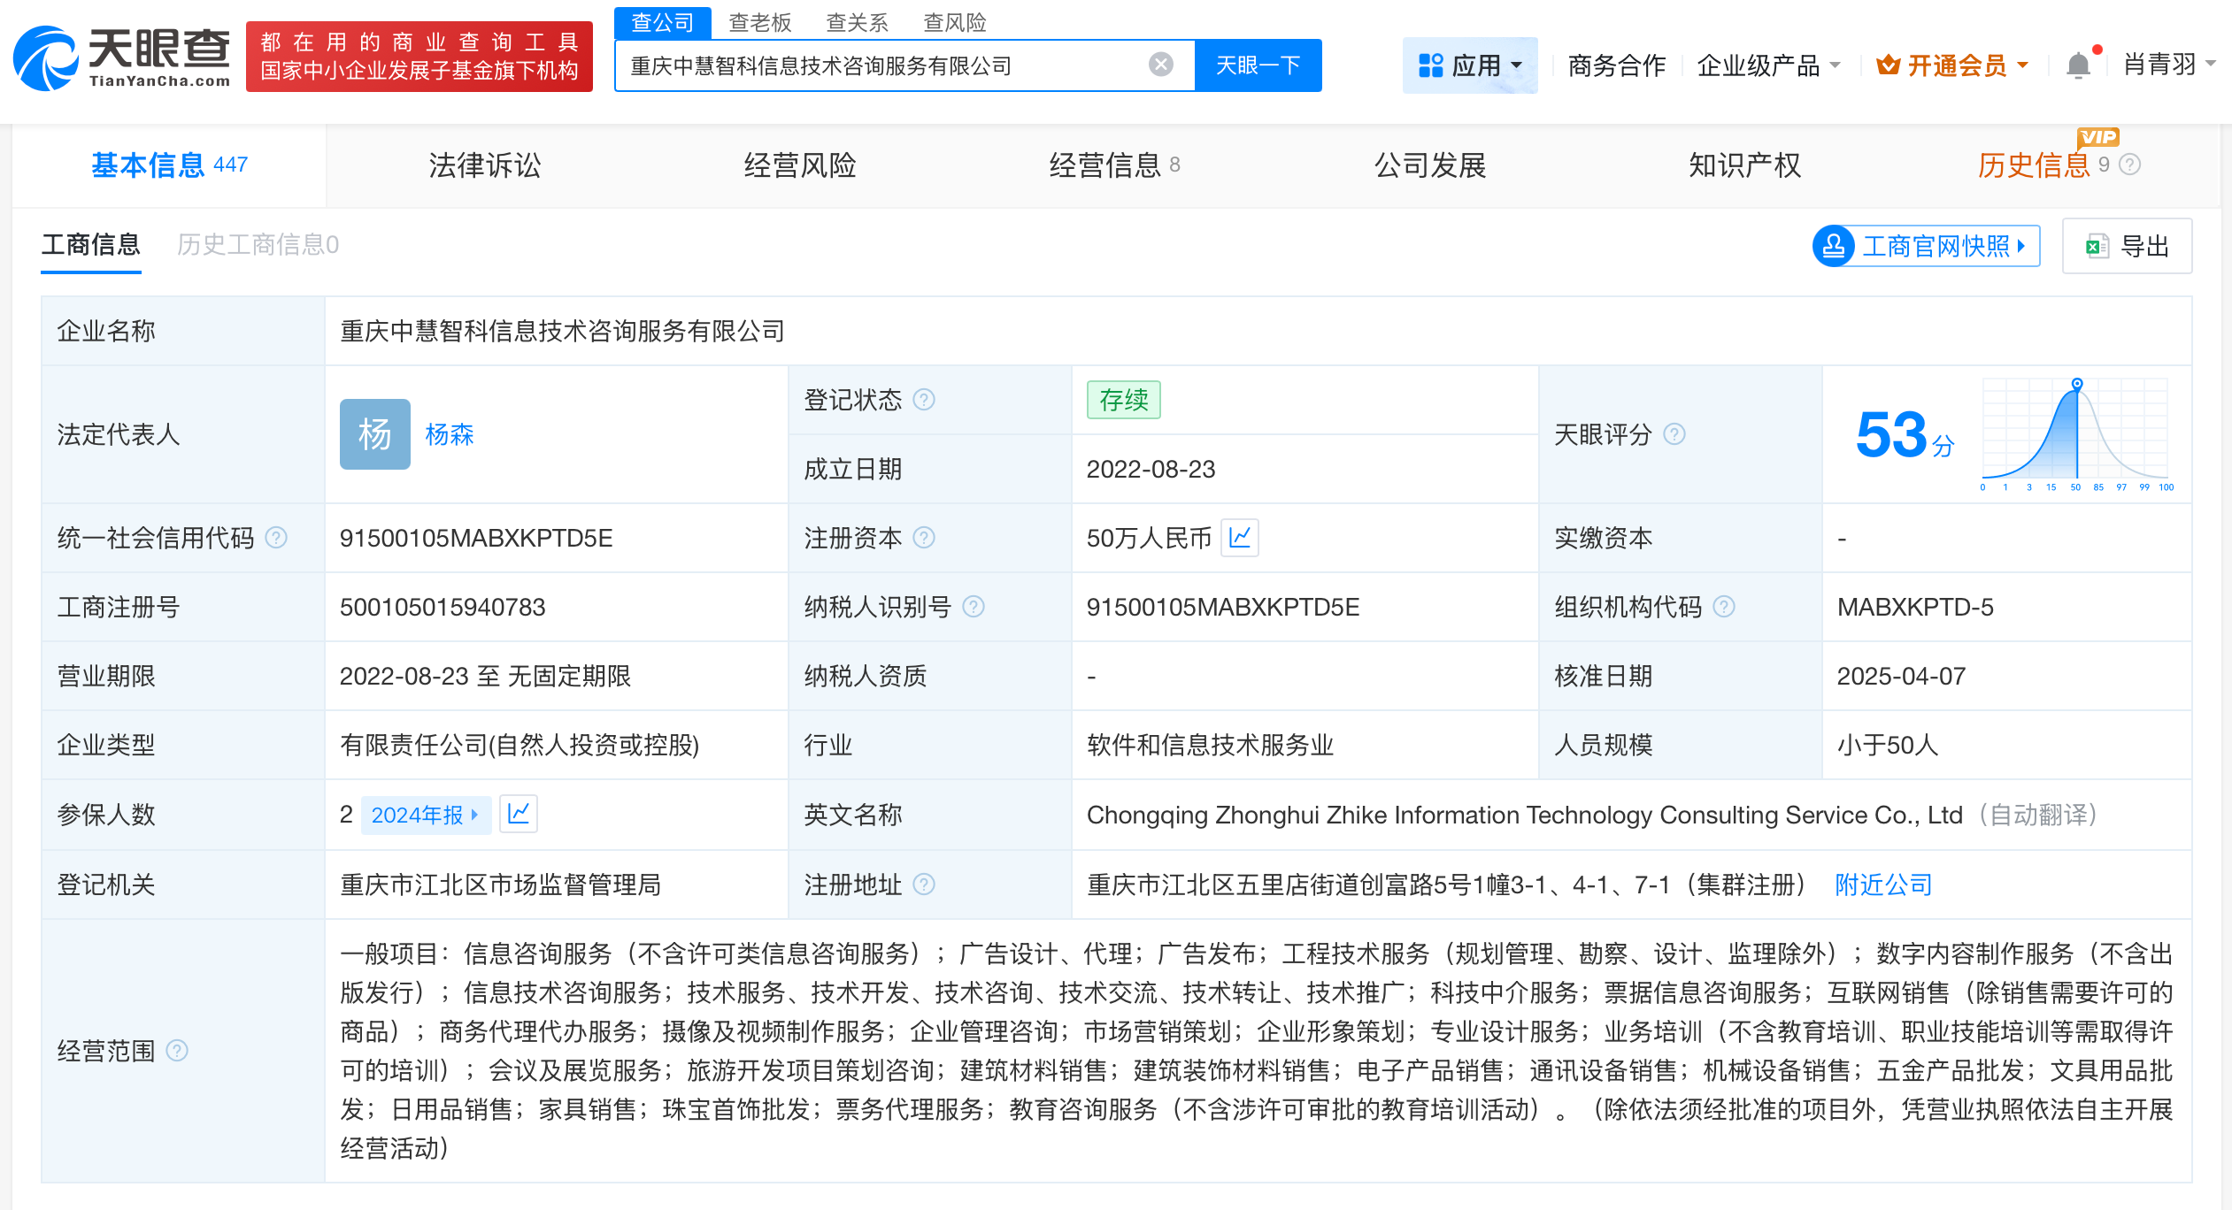Open the 附近公司 link
The width and height of the screenshot is (2232, 1210).
(1883, 885)
